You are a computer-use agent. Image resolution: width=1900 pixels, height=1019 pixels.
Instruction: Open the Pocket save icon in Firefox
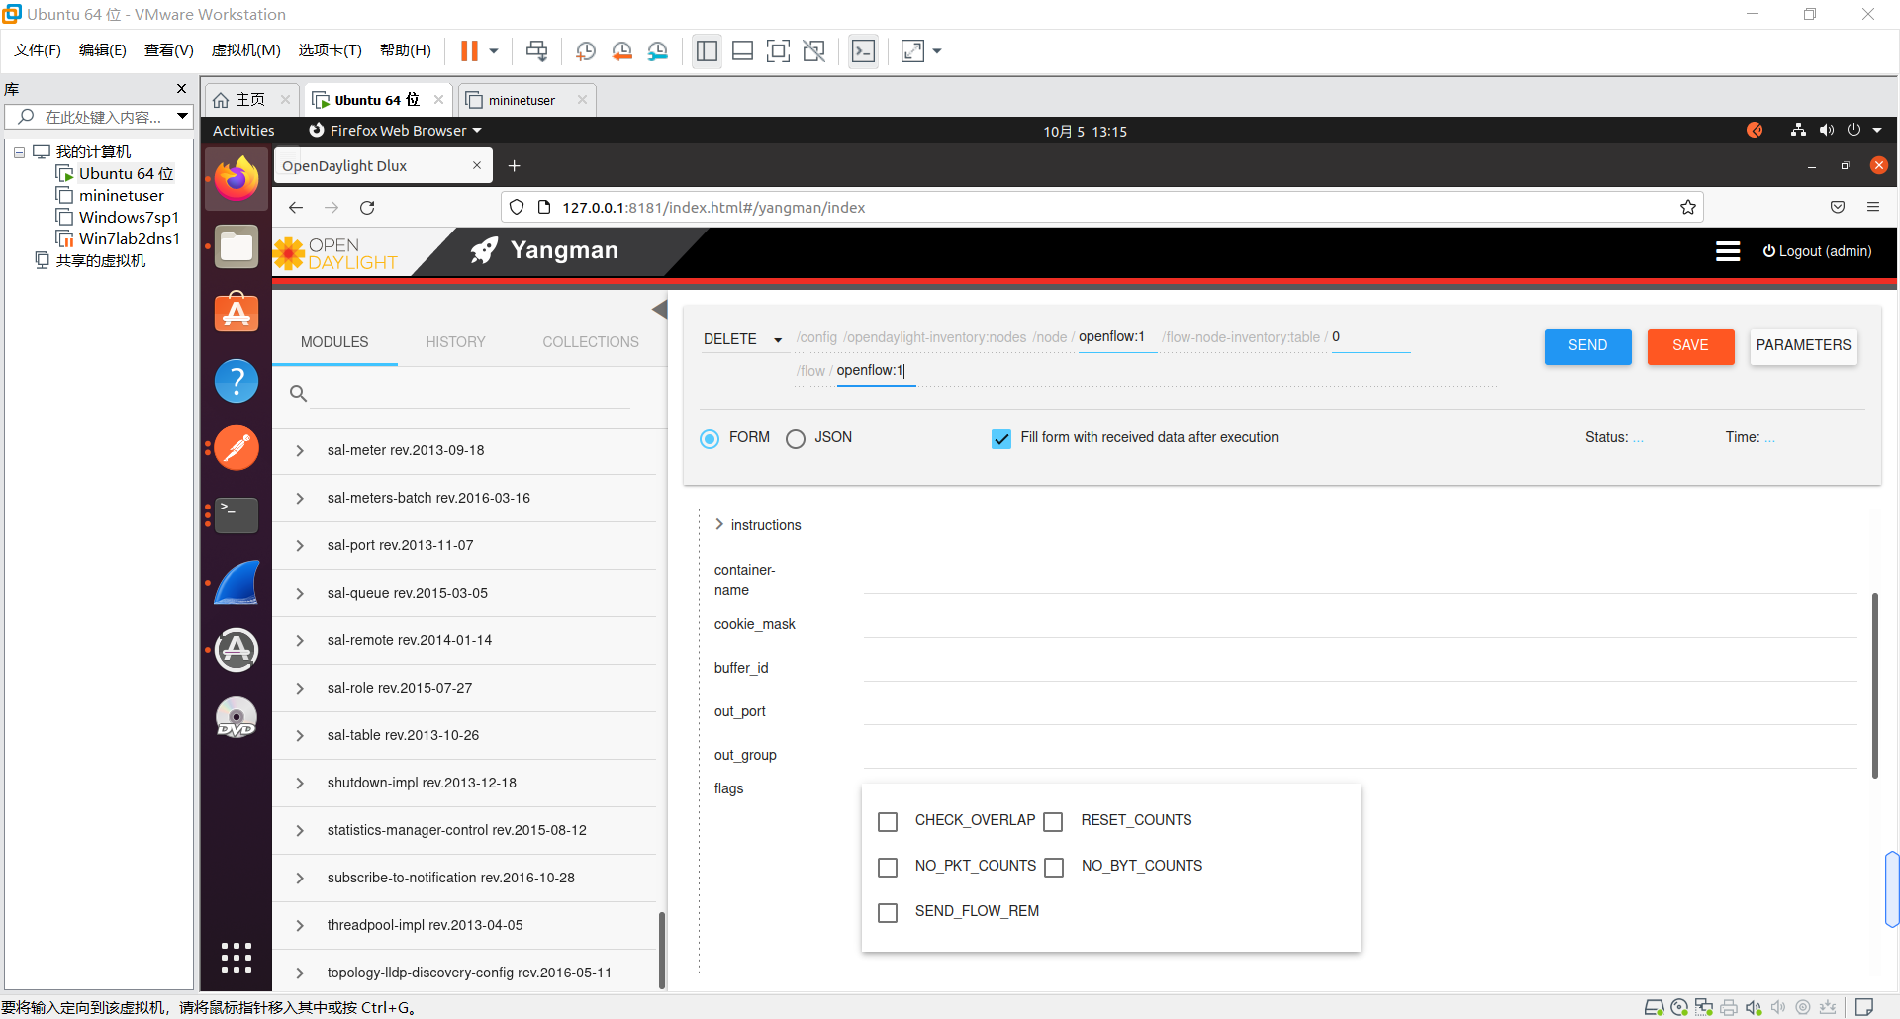[x=1838, y=207]
